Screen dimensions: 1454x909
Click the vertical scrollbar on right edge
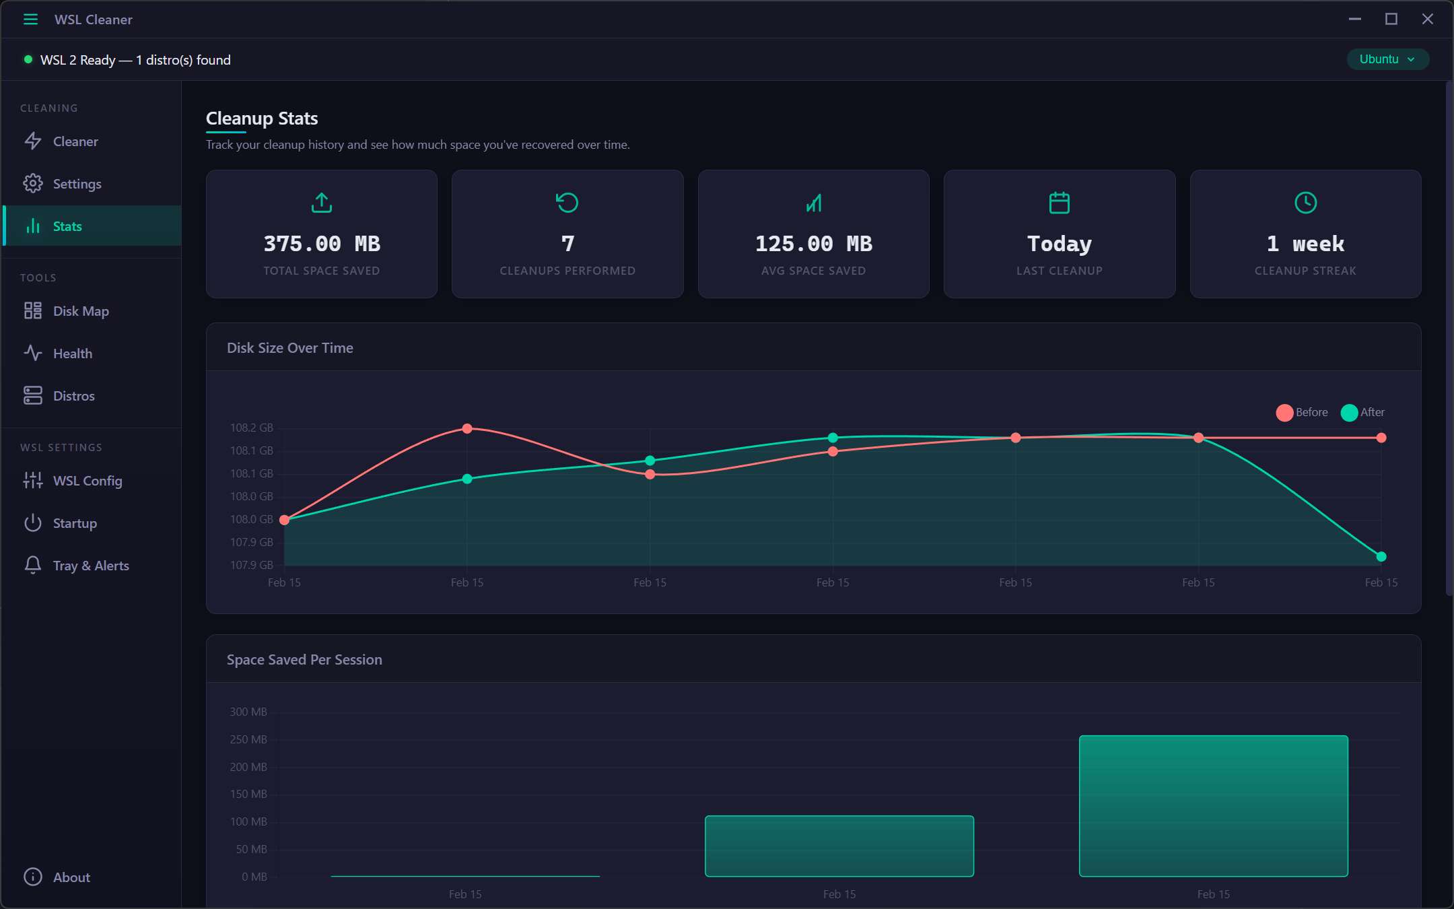pyautogui.click(x=1449, y=337)
